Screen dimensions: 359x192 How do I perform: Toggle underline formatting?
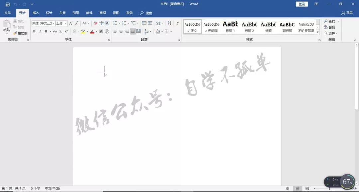(x=46, y=31)
